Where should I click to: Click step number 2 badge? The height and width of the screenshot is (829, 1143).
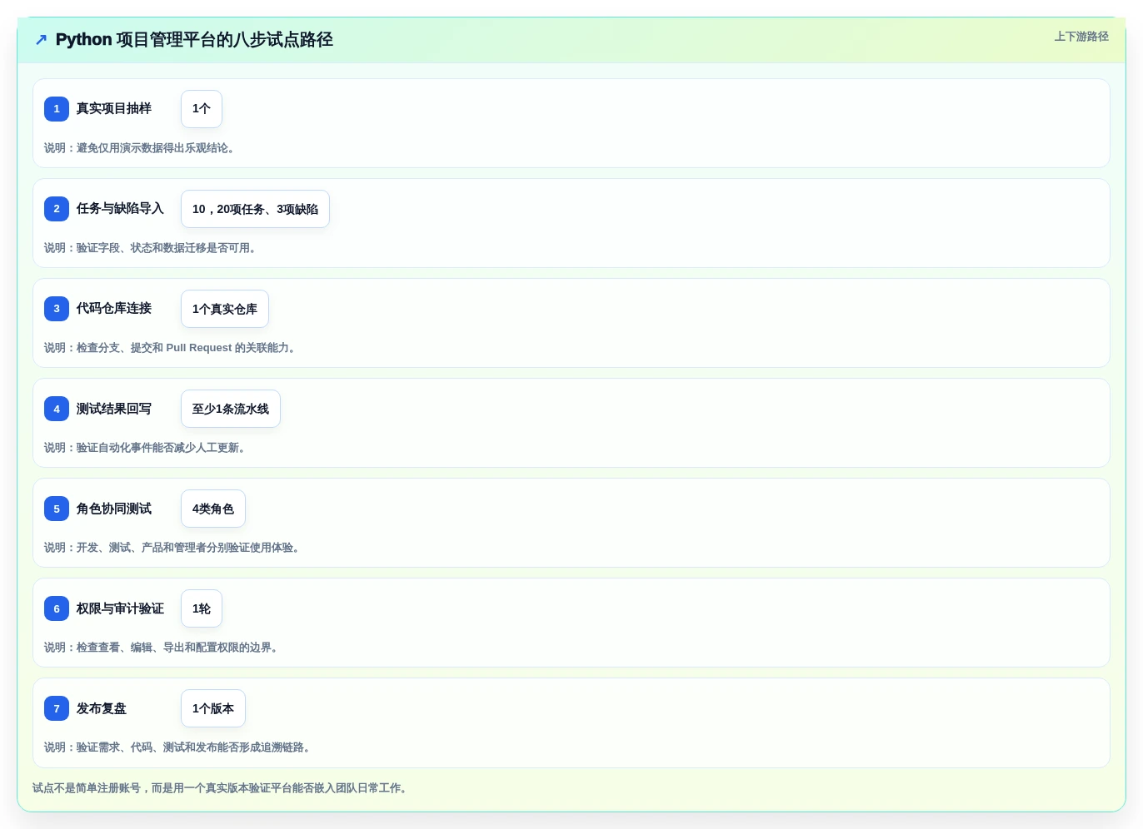tap(57, 209)
